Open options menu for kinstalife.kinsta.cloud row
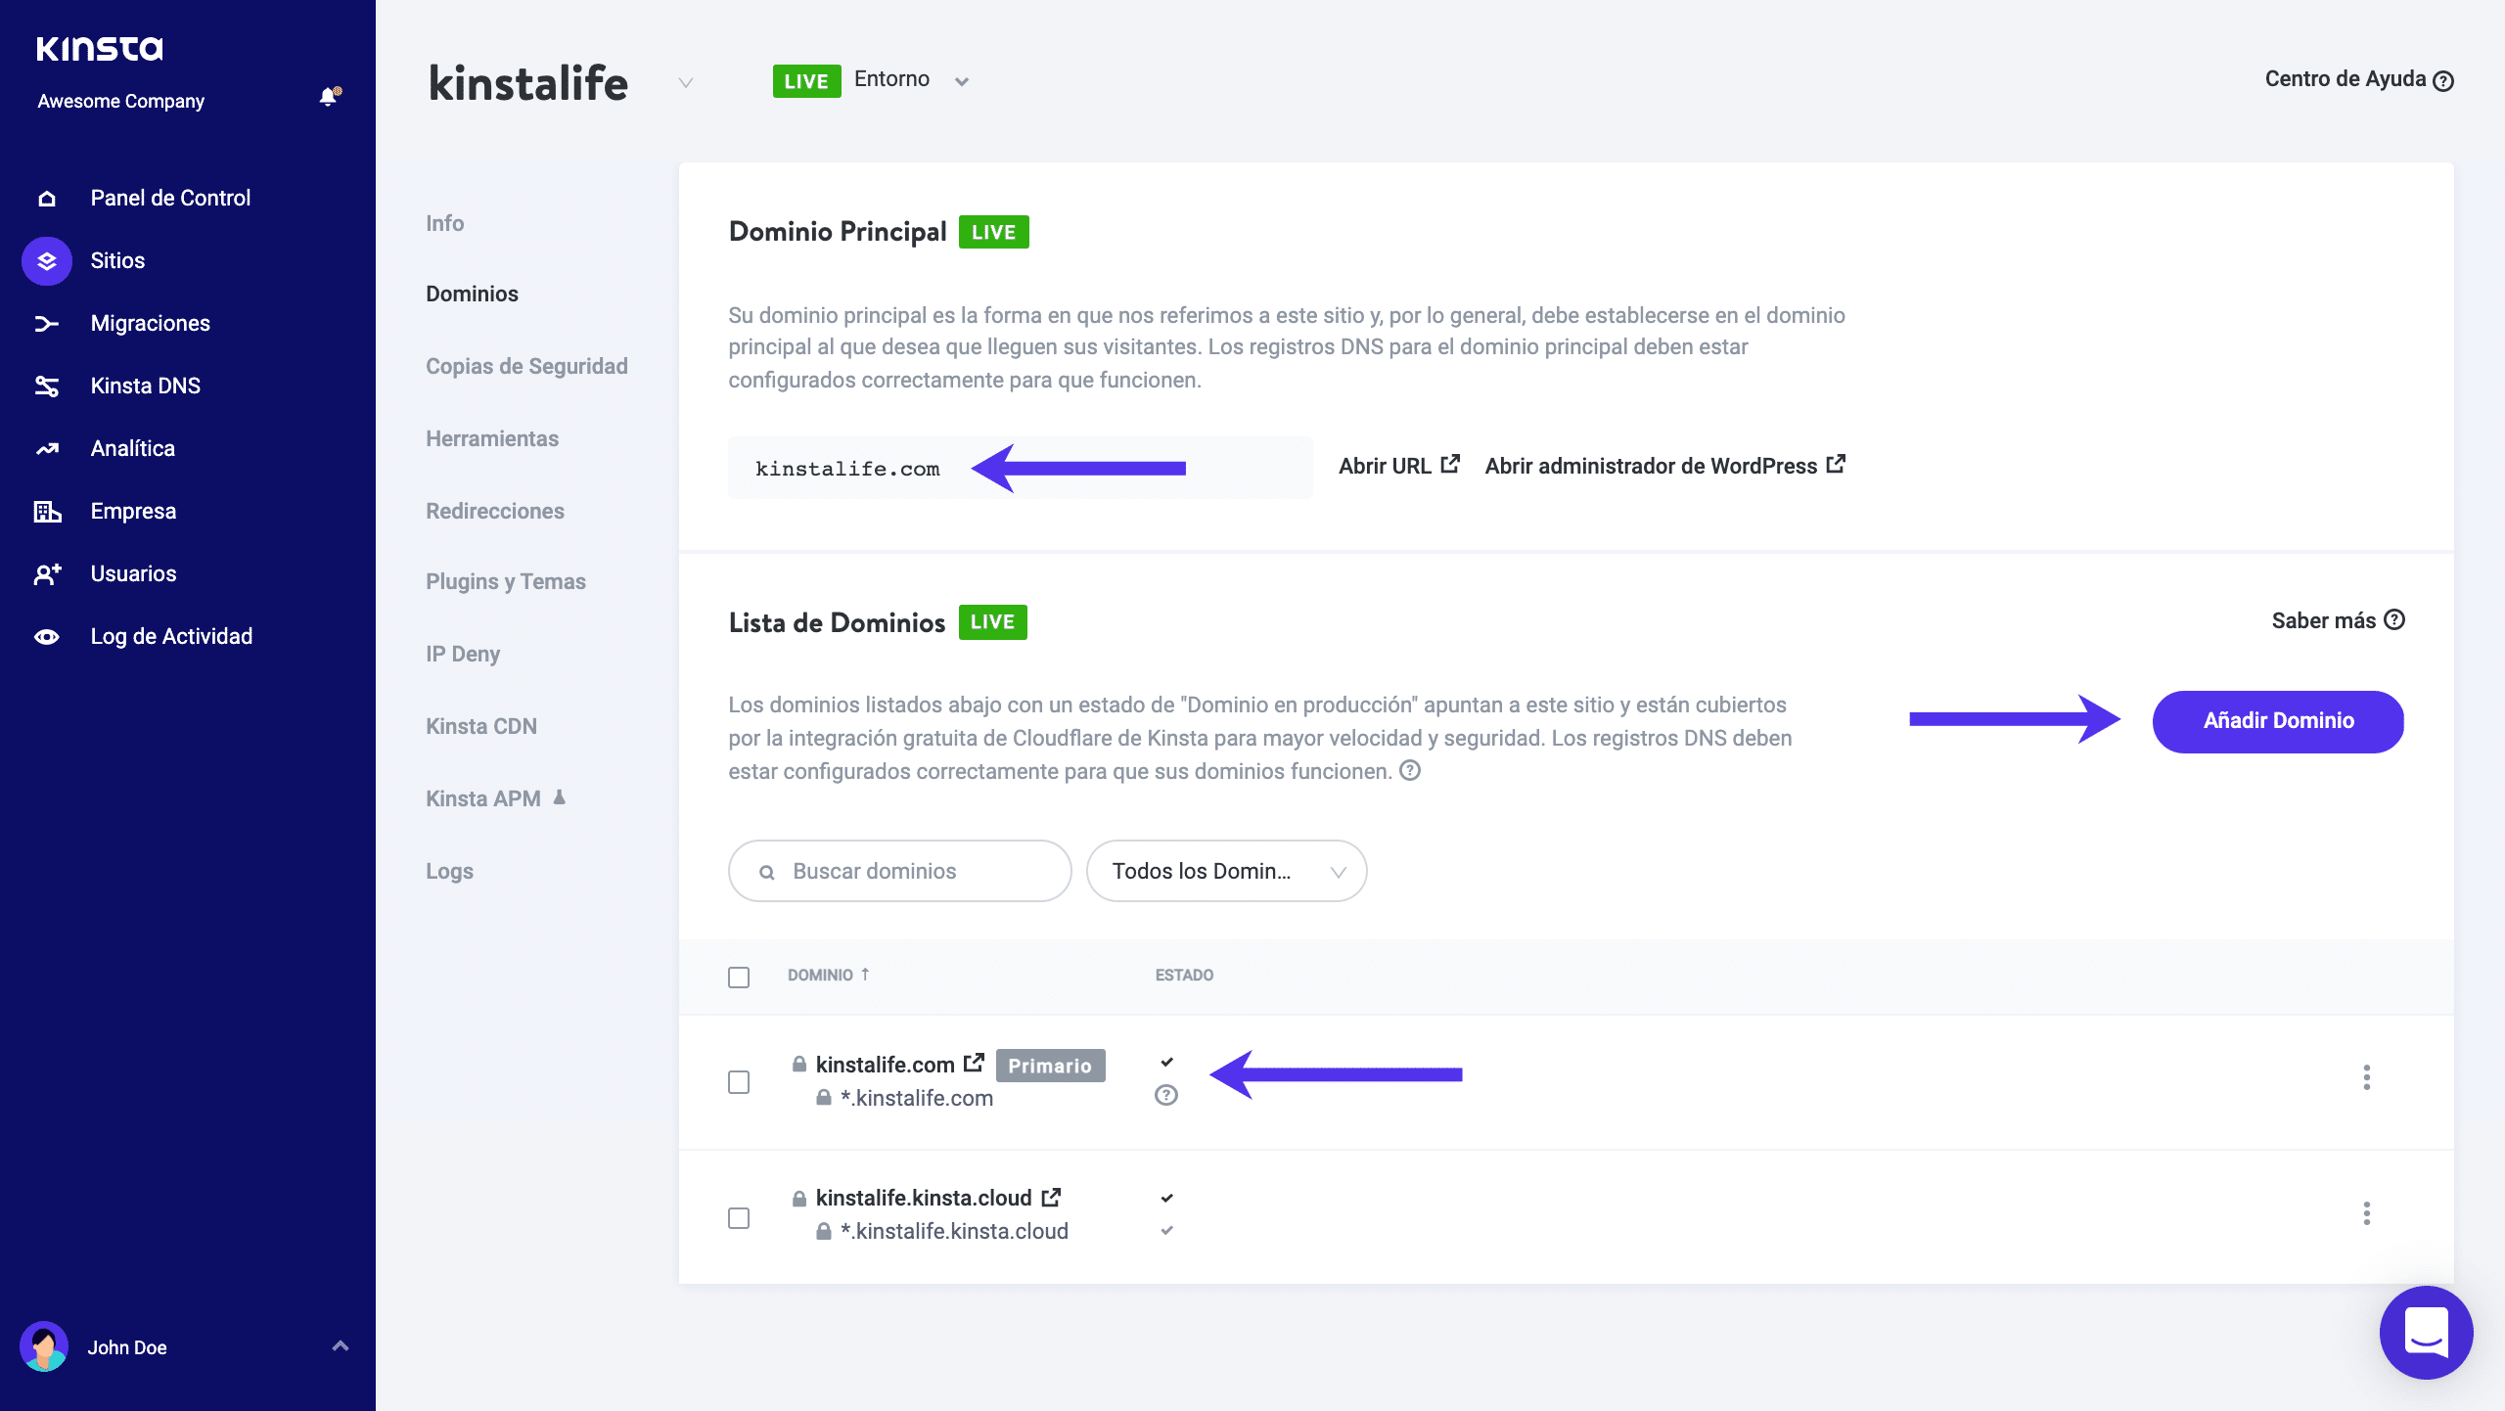The height and width of the screenshot is (1411, 2505). tap(2366, 1214)
